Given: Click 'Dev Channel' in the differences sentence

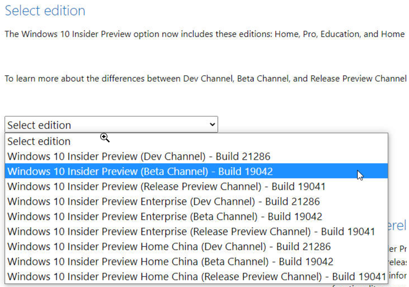Looking at the screenshot, I should pyautogui.click(x=208, y=78).
